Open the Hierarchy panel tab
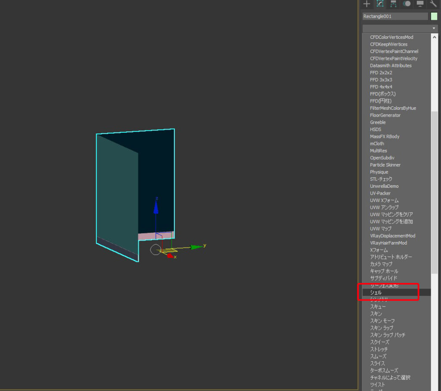 (393, 4)
